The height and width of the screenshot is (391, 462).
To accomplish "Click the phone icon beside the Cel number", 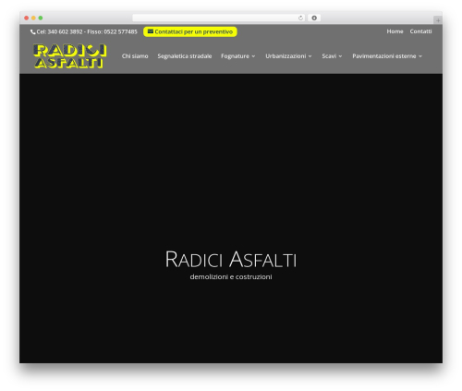I will click(33, 31).
